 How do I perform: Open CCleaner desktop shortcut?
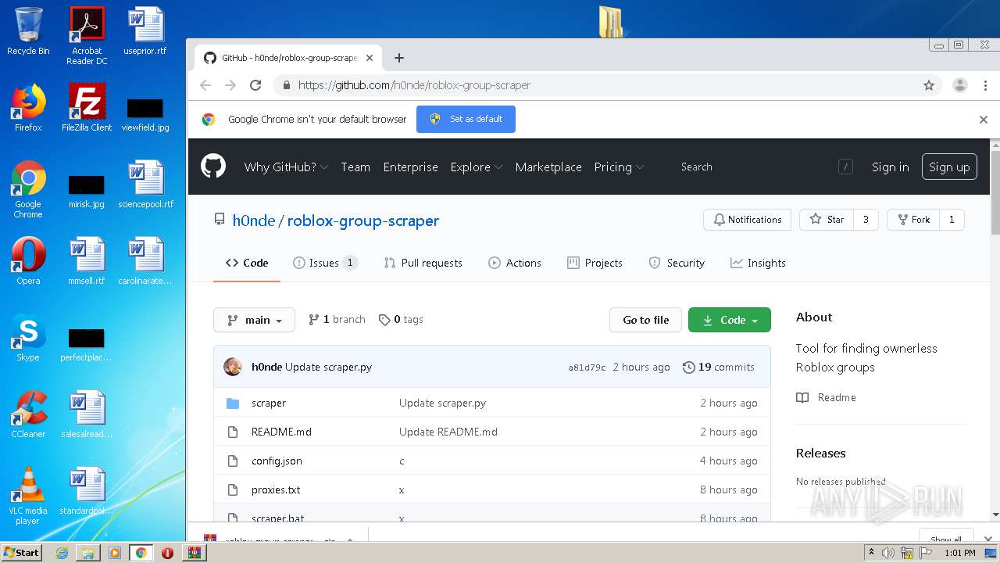click(28, 414)
